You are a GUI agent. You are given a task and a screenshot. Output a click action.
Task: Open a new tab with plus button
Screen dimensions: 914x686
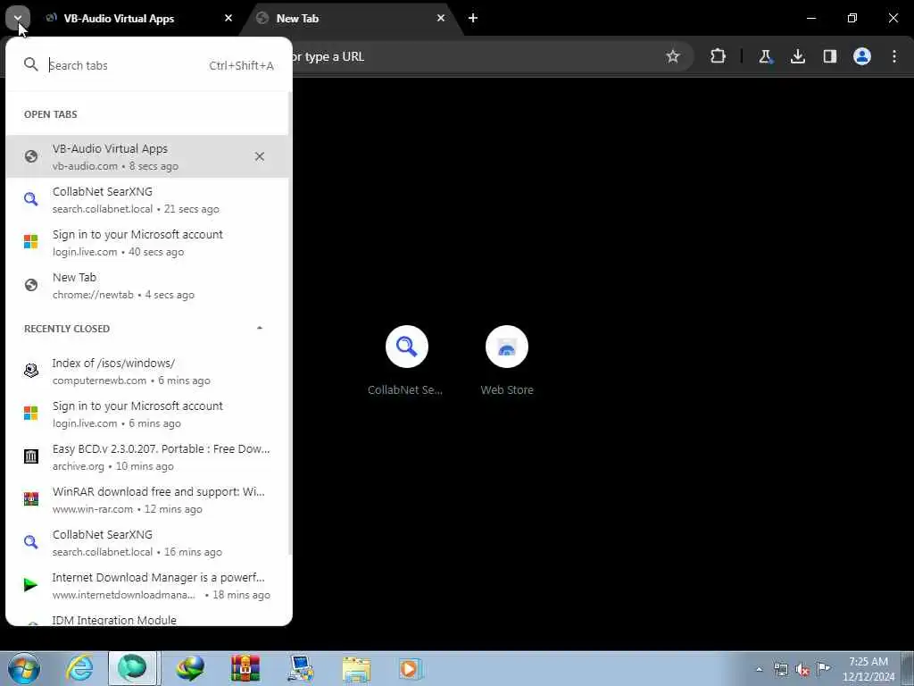[x=473, y=18]
